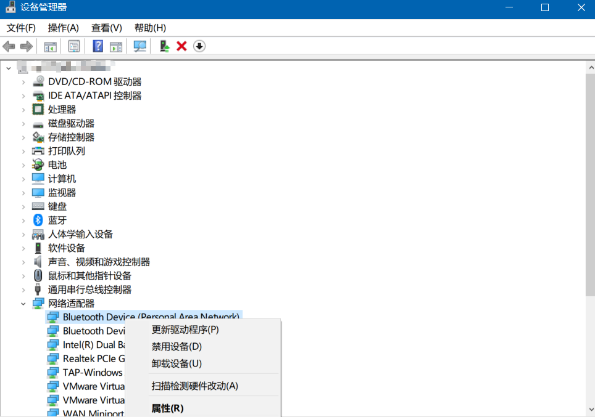This screenshot has width=595, height=417.
Task: Click the back arrow in toolbar
Action: tap(9, 46)
